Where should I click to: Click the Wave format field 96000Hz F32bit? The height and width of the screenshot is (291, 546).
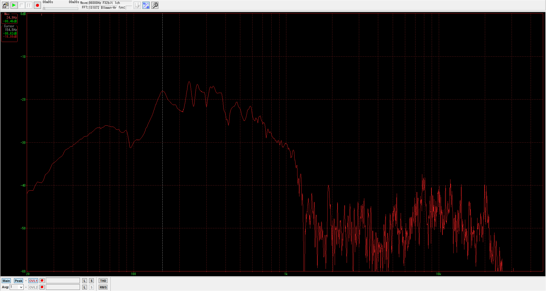(x=110, y=3)
